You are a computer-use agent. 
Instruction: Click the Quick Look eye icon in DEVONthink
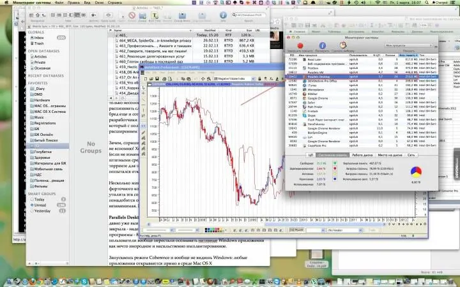click(x=108, y=15)
